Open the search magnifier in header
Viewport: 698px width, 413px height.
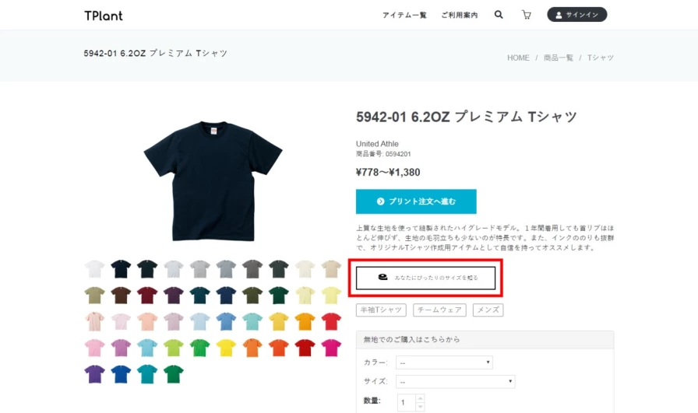tap(499, 15)
